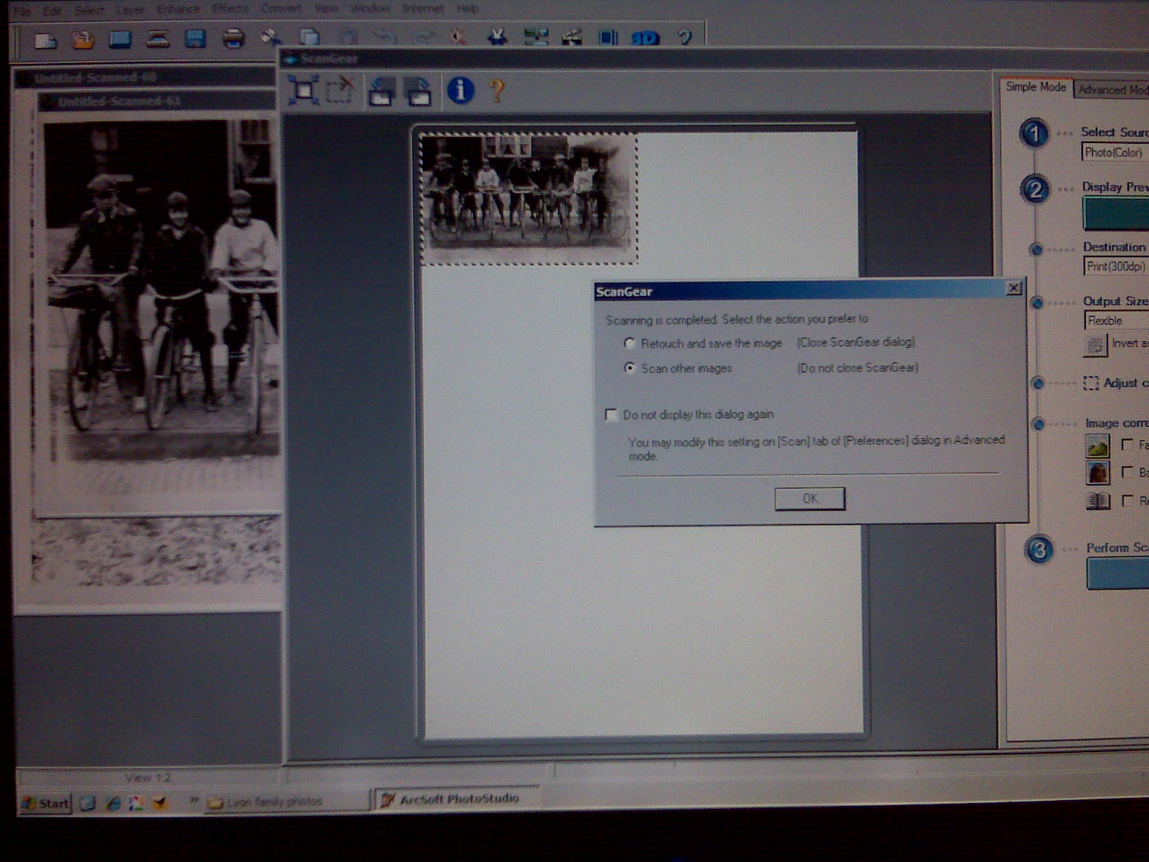Select the 'Retouch and save the image' option
Image resolution: width=1149 pixels, height=862 pixels.
tap(630, 343)
